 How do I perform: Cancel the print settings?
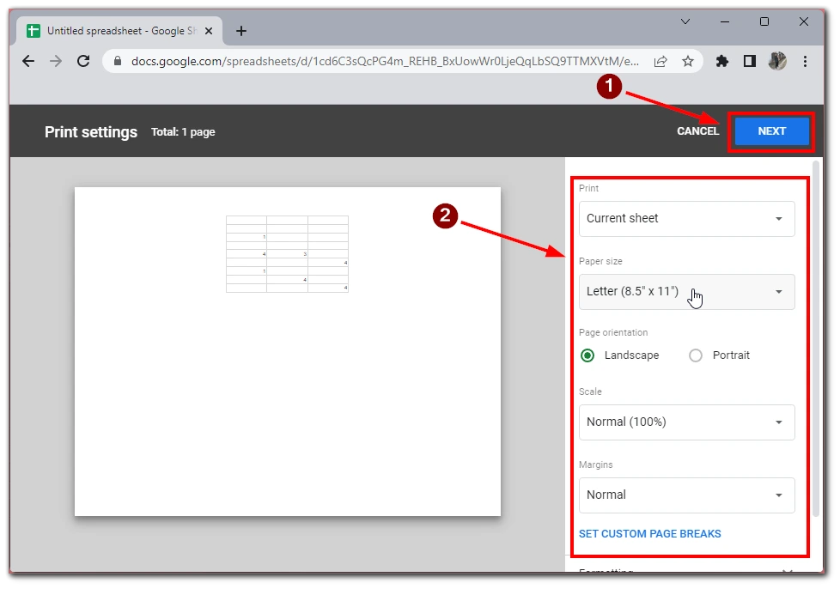(697, 131)
